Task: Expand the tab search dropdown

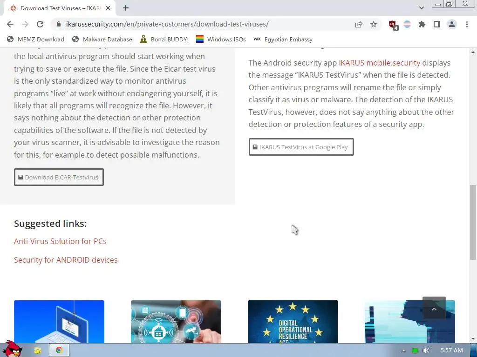Action: pos(421,8)
